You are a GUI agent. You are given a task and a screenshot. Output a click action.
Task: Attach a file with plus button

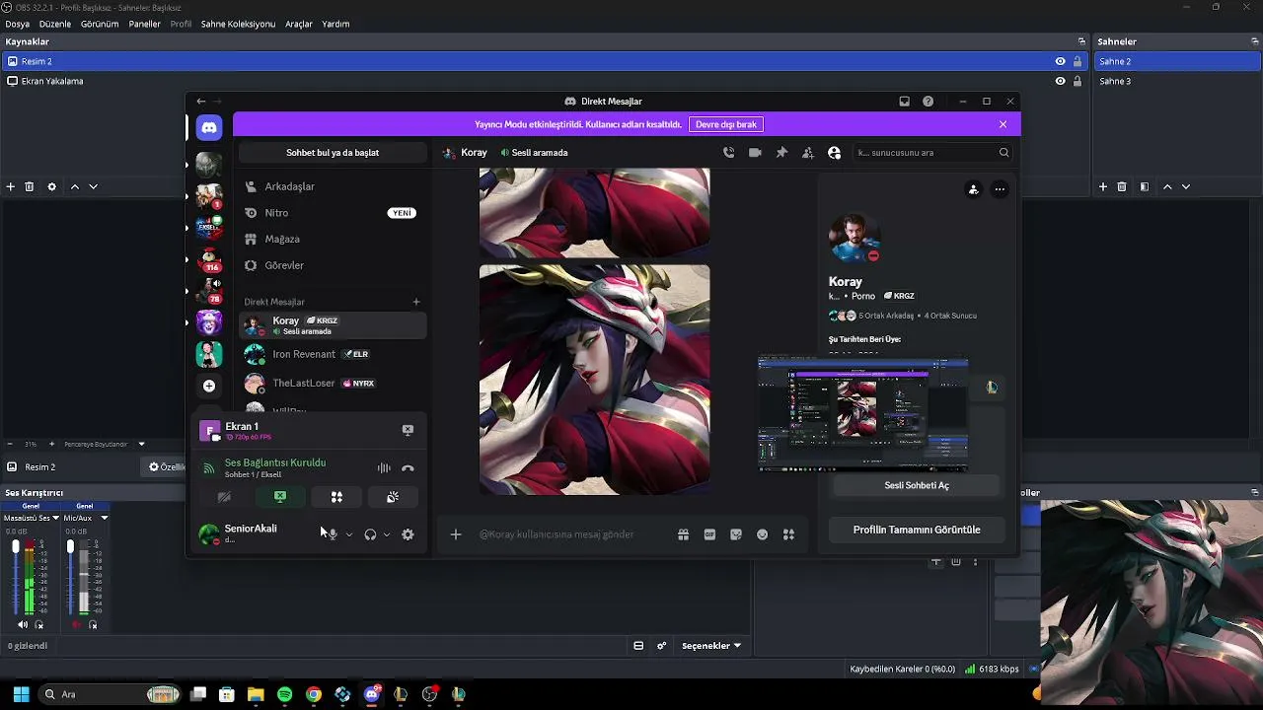tap(456, 534)
